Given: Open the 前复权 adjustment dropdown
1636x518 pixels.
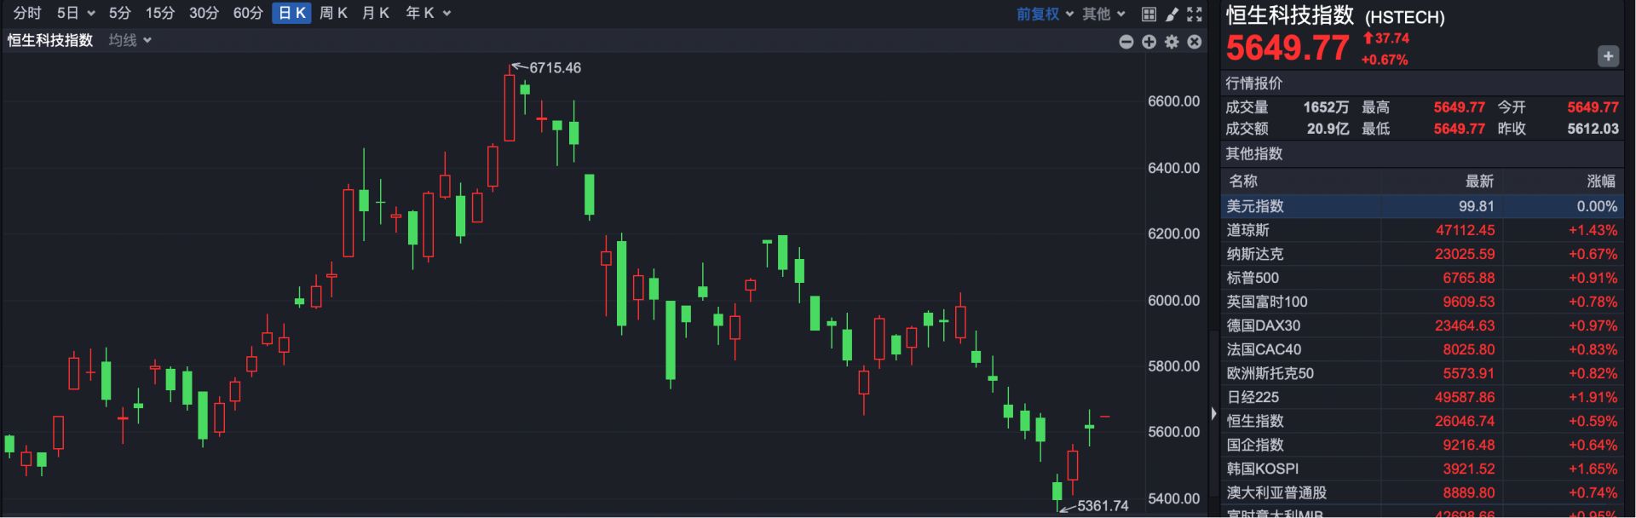Looking at the screenshot, I should 1045,14.
